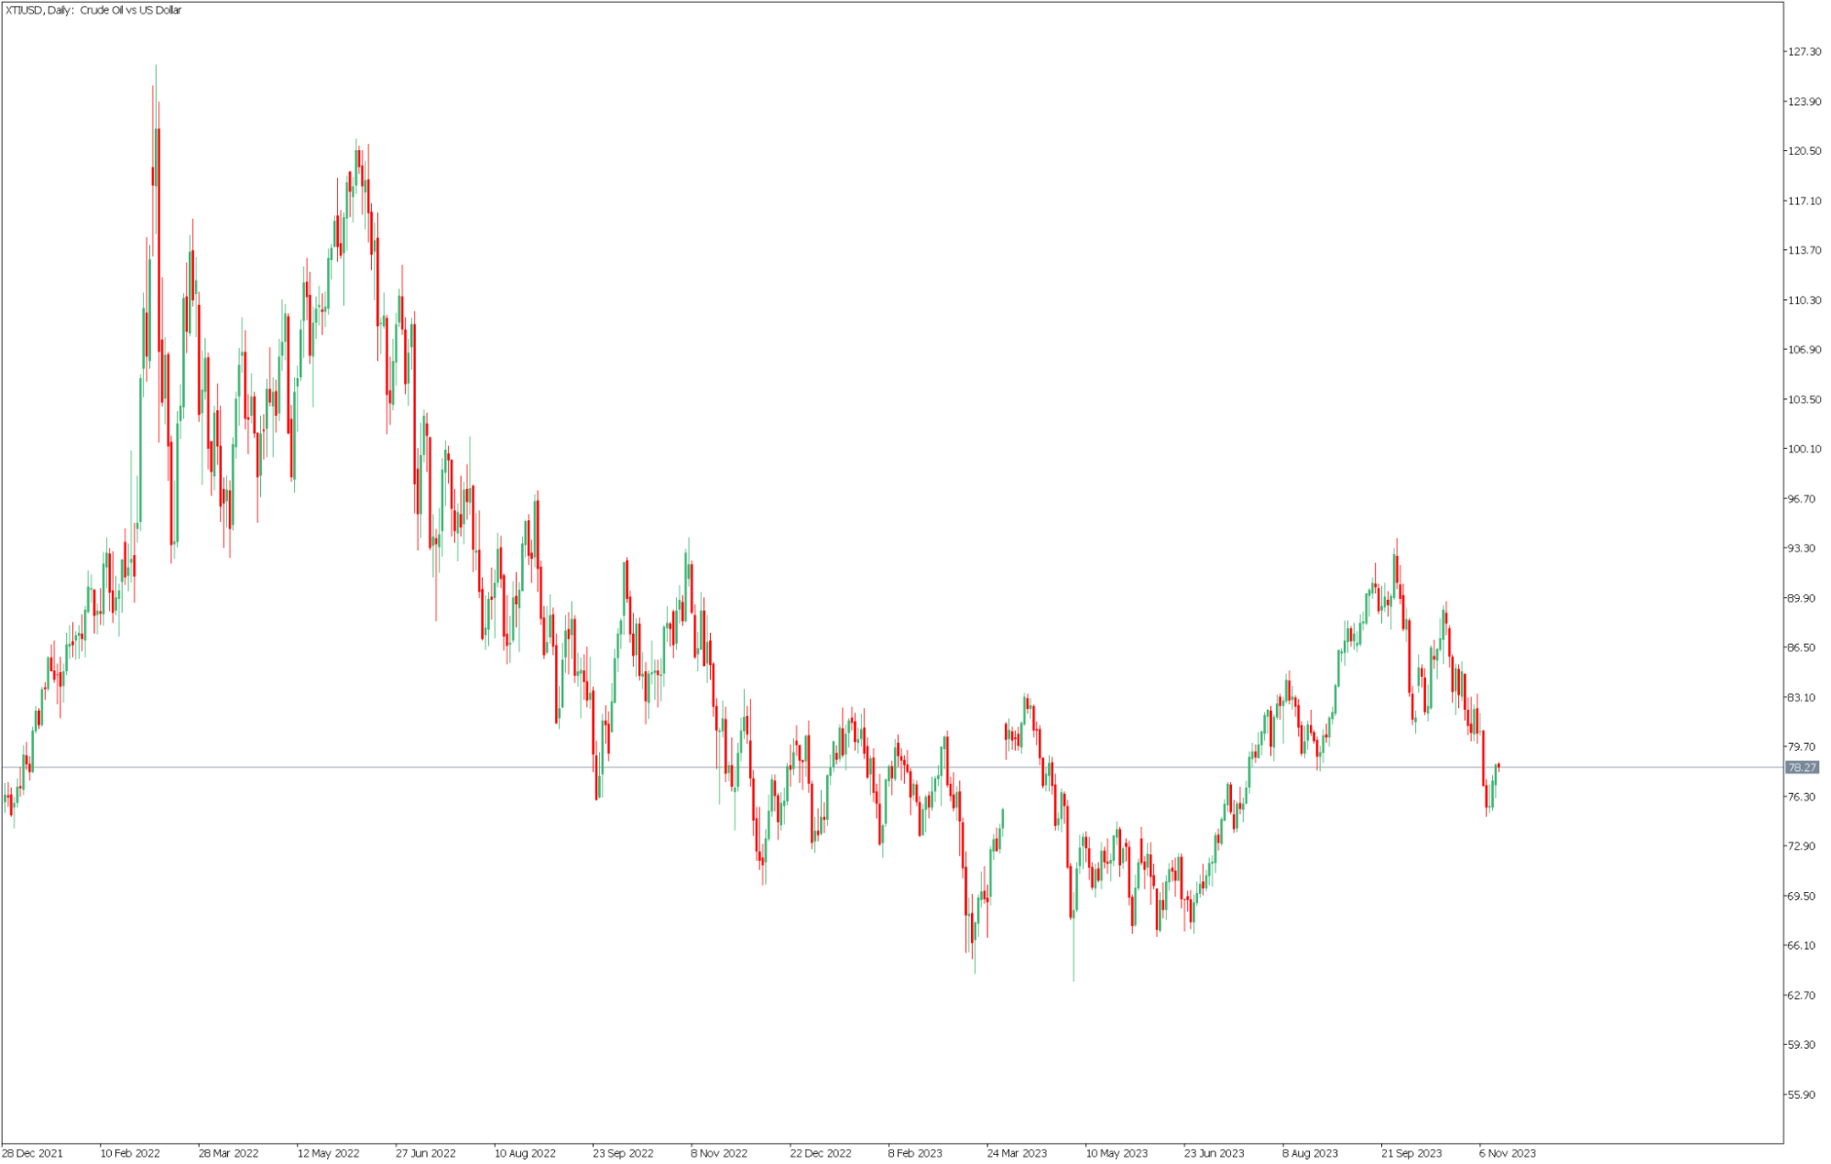1831x1164 pixels.
Task: Click the 113.70 price axis label
Action: pos(1804,250)
